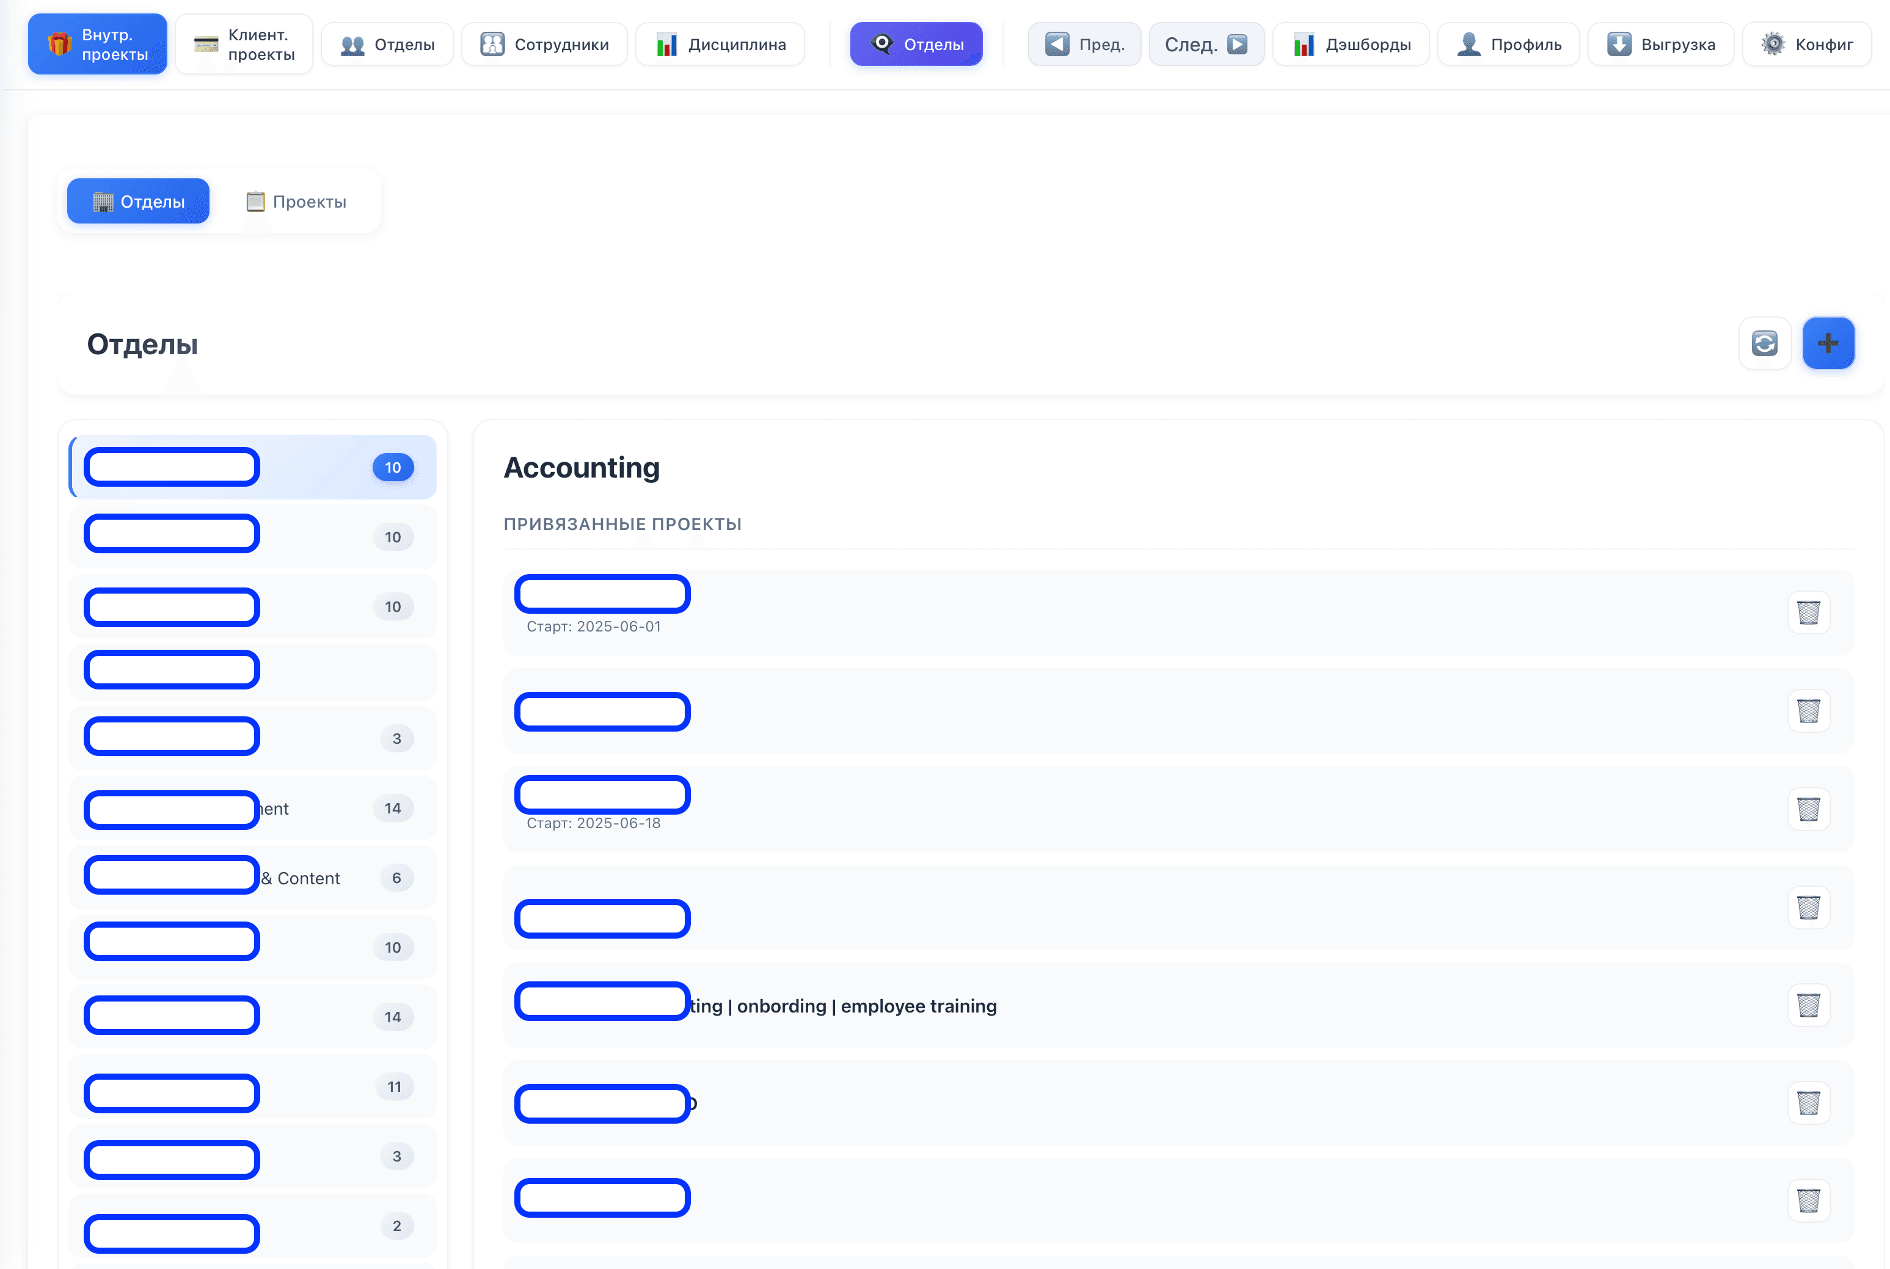Delete project with start 2025-06-18
Viewport: 1890px width, 1269px height.
[x=1808, y=809]
